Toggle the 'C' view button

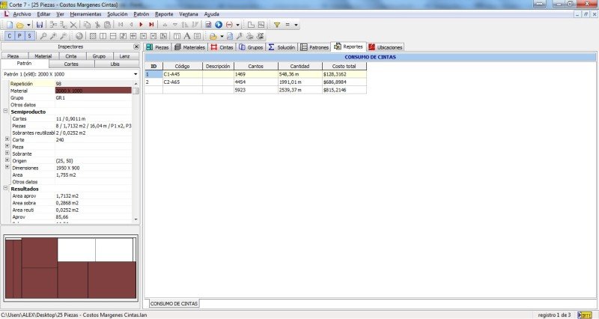click(x=9, y=35)
